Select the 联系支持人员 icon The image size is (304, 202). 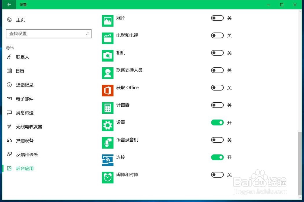click(108, 73)
